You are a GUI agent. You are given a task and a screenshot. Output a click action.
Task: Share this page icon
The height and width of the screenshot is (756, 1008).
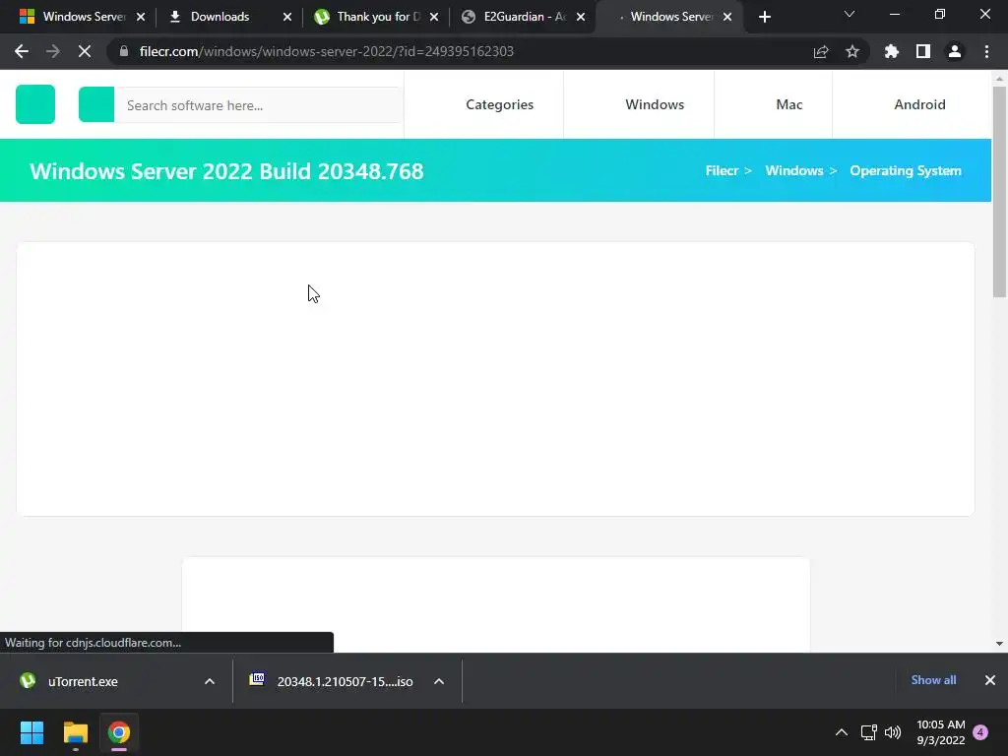(x=820, y=51)
